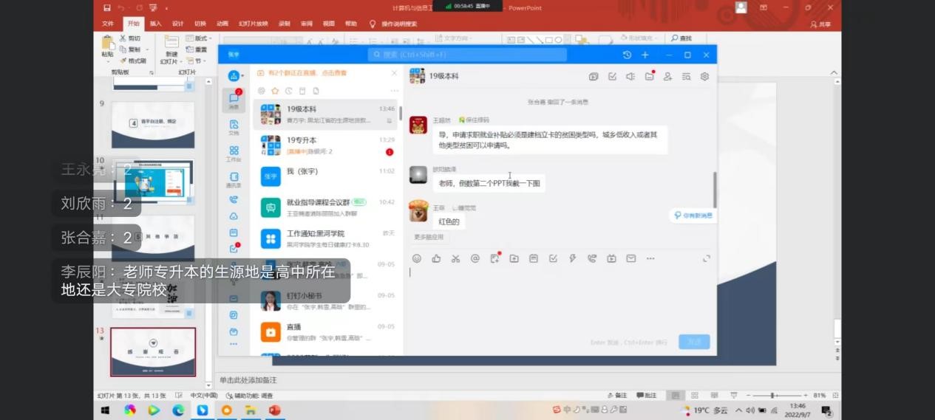Open the 设计 ribbon tab
The image size is (935, 420).
point(177,24)
